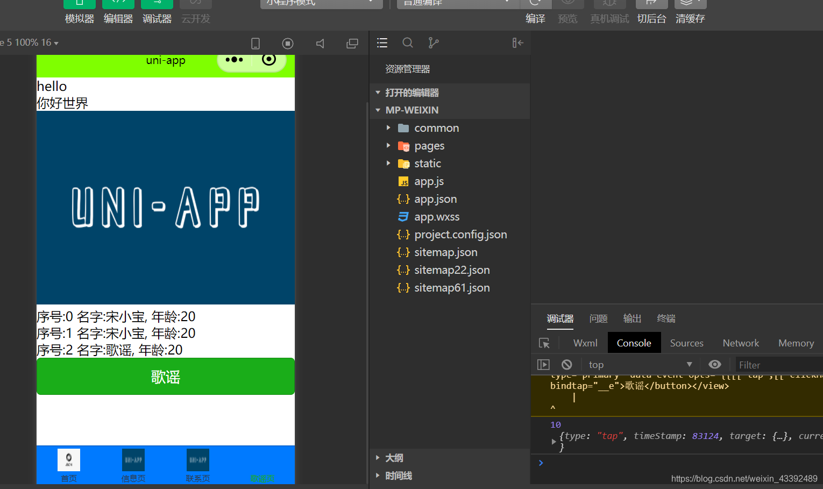Click the record/stop icon in simulator toolbar
This screenshot has height=489, width=823.
point(288,44)
